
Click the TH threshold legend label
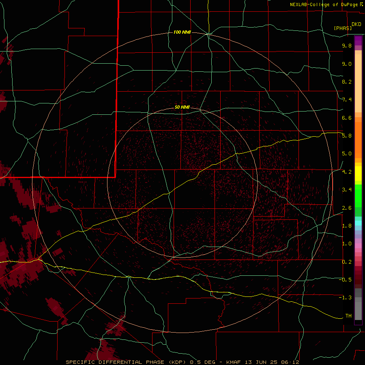348,316
